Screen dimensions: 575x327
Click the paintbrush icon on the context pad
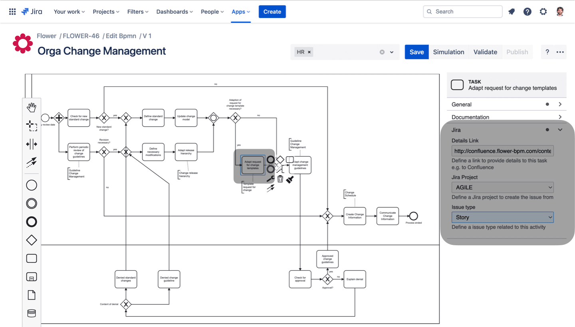pyautogui.click(x=289, y=179)
